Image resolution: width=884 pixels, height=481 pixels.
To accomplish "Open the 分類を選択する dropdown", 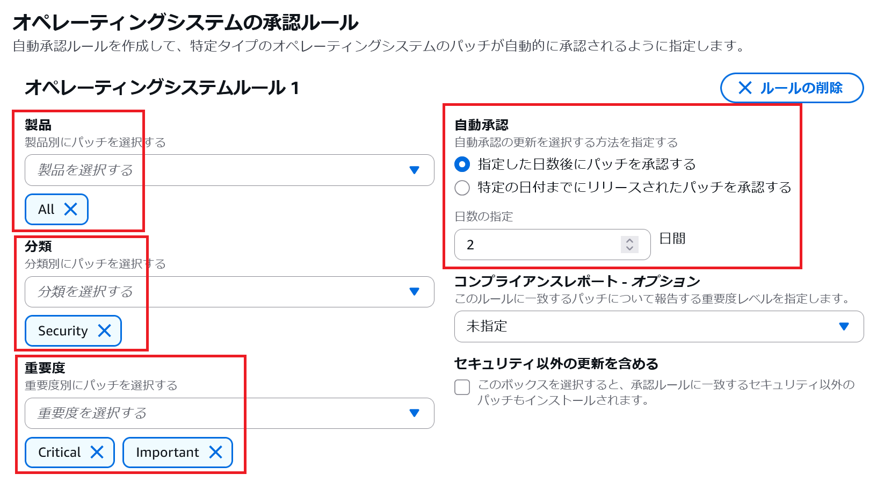I will pos(215,292).
